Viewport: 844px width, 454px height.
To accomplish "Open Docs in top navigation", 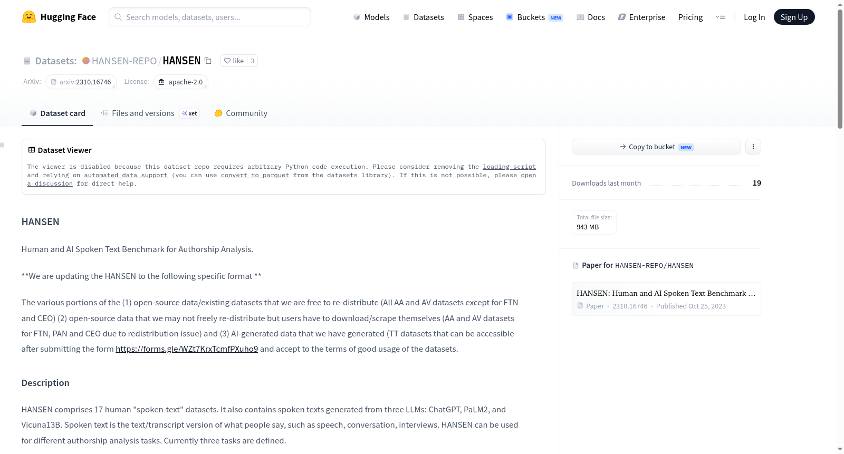I will pyautogui.click(x=590, y=17).
